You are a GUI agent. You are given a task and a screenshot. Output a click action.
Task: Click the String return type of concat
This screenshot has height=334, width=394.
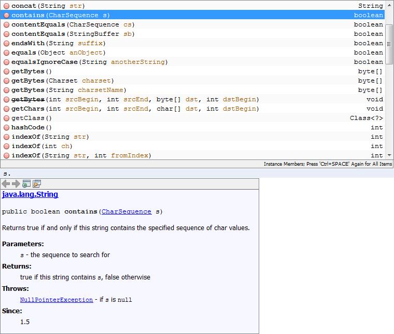point(371,6)
